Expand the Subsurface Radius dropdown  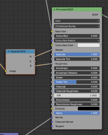tap(77, 41)
